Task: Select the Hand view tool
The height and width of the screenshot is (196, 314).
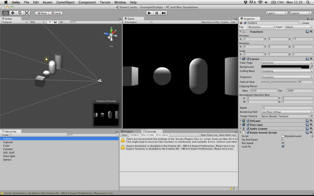Action: (x=5, y=13)
